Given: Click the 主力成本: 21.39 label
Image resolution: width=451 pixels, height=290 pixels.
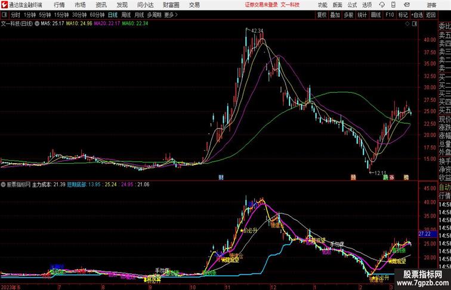Looking at the screenshot, I should tap(48, 185).
